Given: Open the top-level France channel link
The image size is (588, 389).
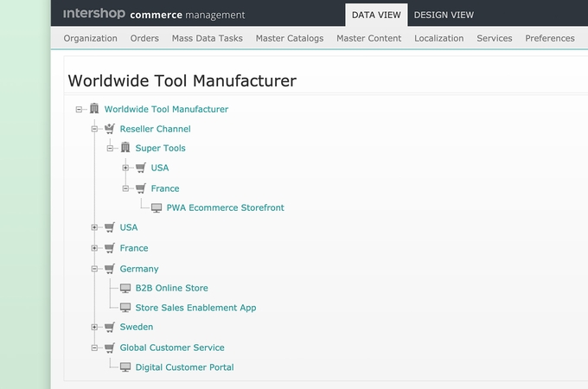Looking at the screenshot, I should click(x=134, y=248).
